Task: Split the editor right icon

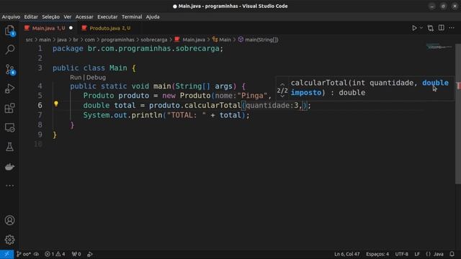Action: coord(442,28)
